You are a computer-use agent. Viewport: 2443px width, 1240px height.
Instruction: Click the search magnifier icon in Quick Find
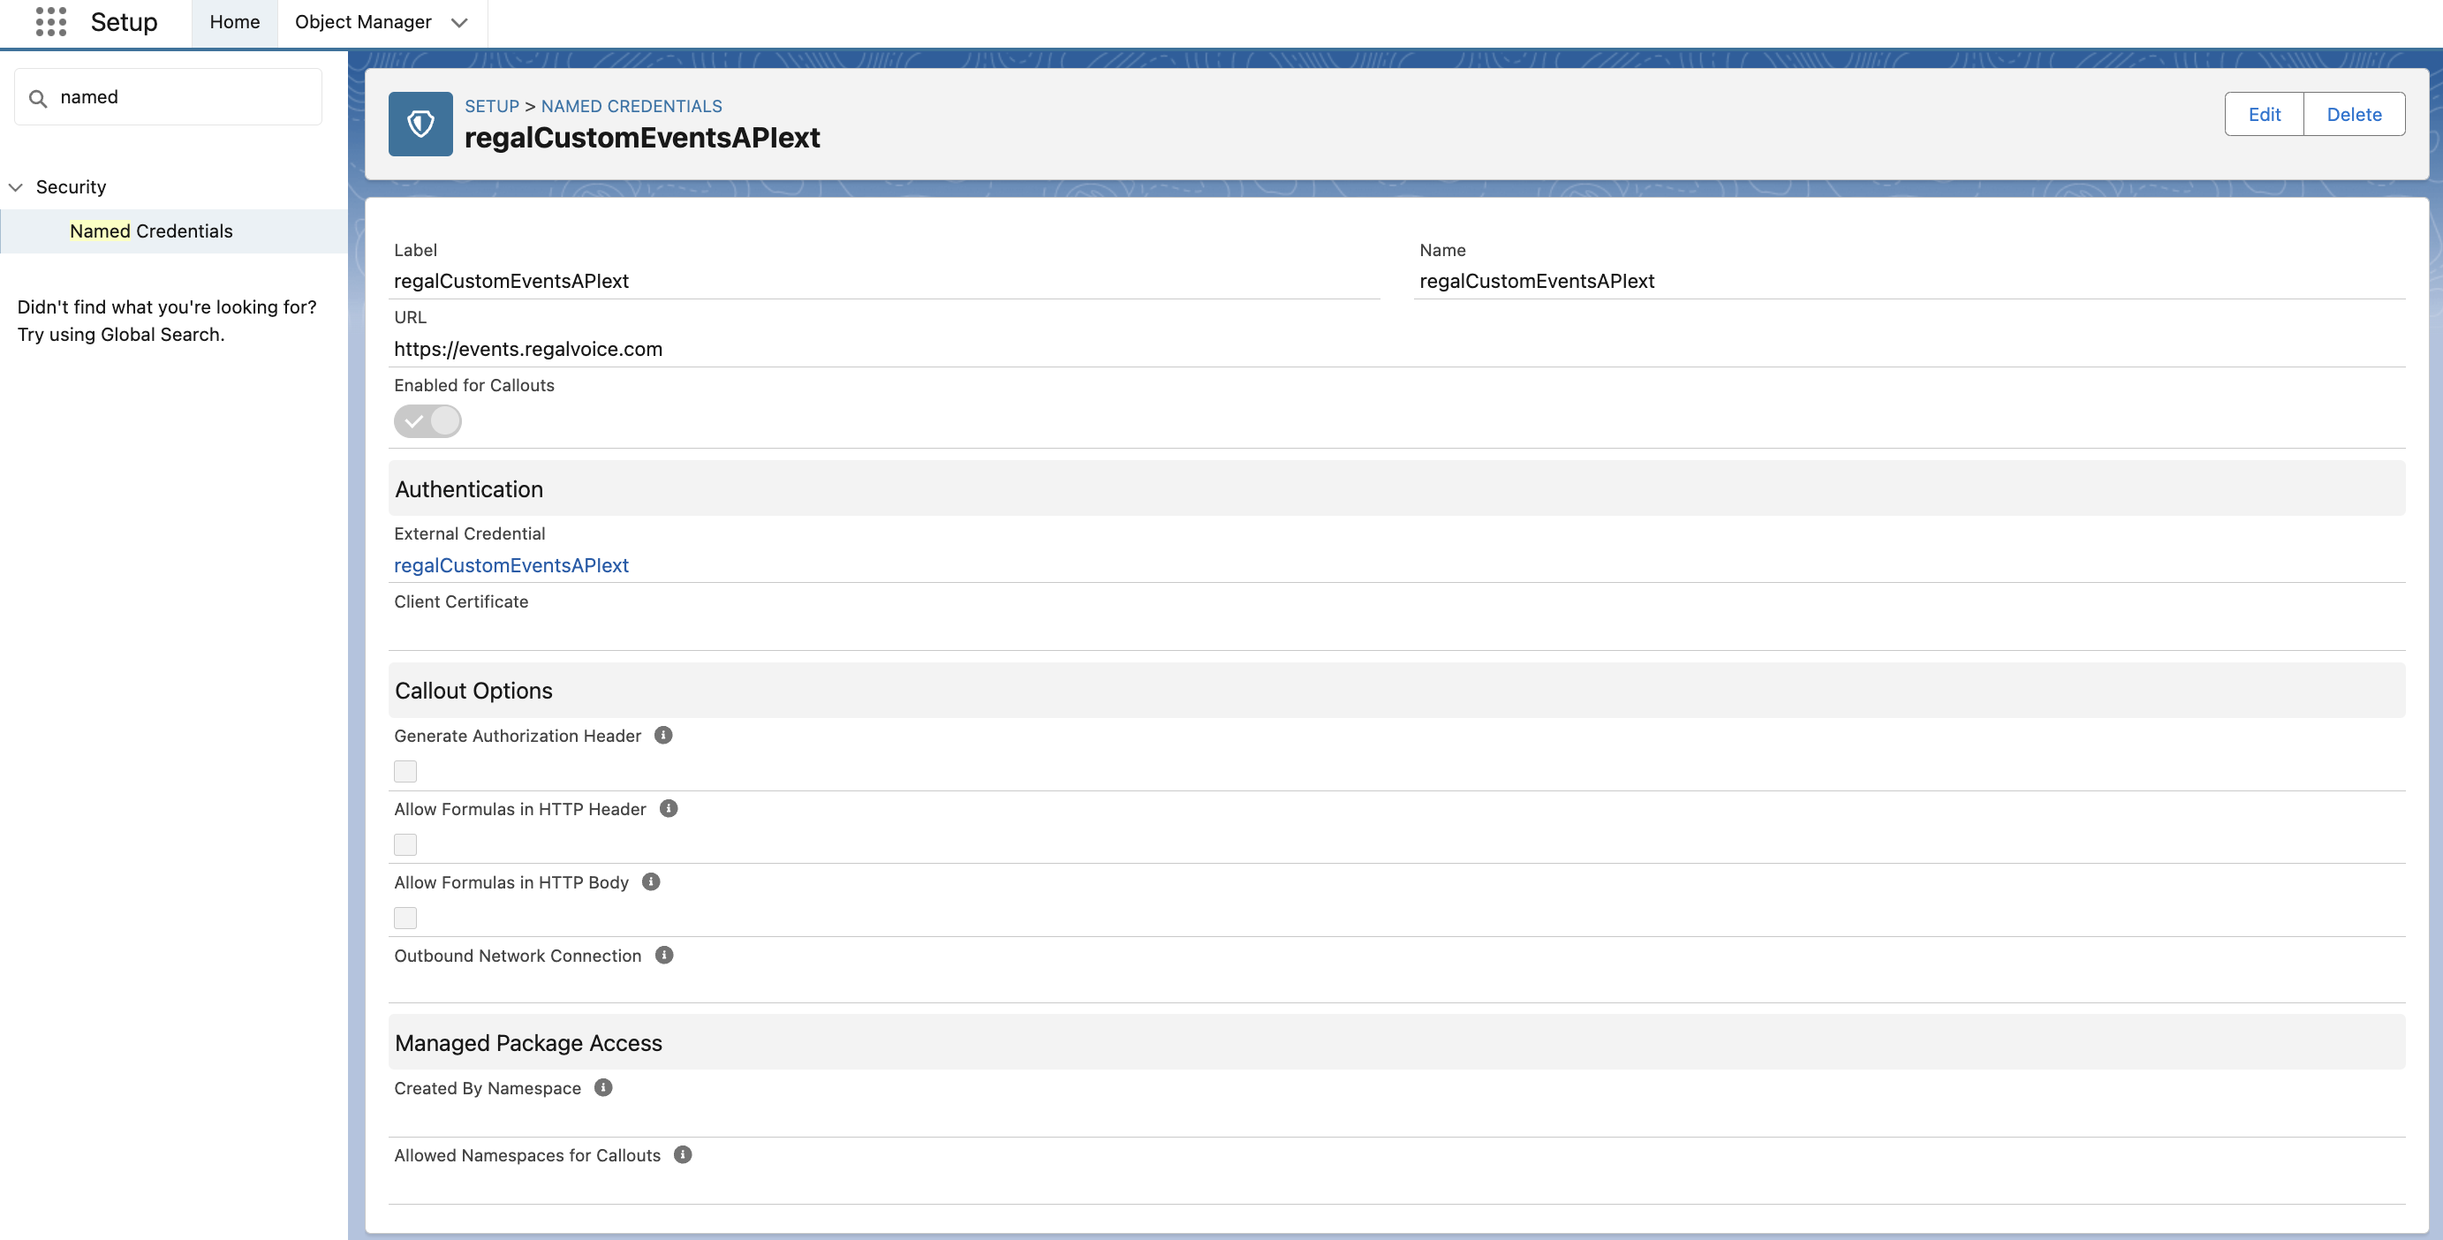coord(38,98)
